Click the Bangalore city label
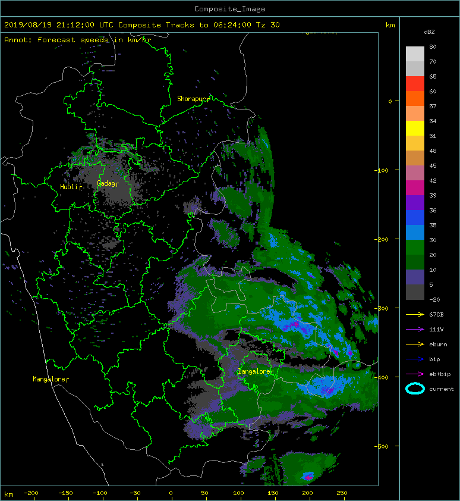Image resolution: width=460 pixels, height=501 pixels. [254, 372]
